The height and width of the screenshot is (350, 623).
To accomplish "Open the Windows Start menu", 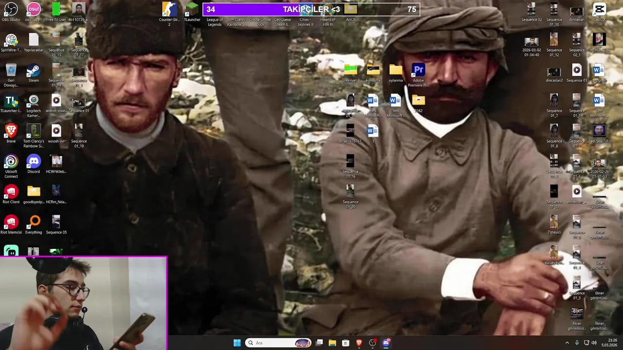I will (237, 343).
